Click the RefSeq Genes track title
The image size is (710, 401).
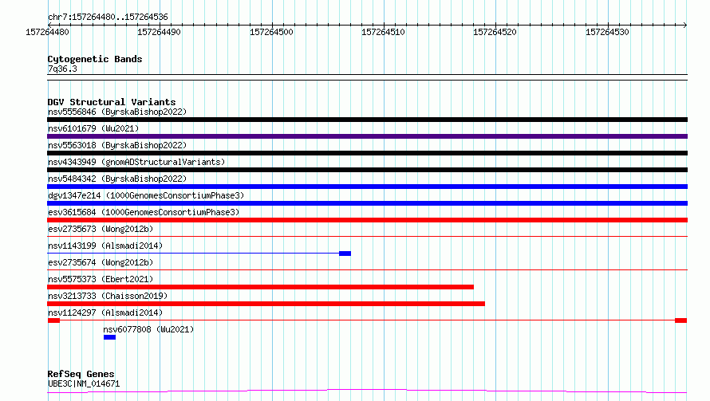pos(81,375)
